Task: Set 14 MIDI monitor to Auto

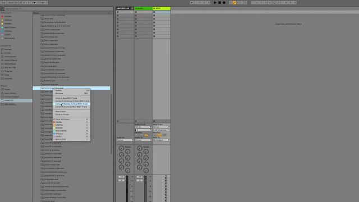Action: tap(159, 135)
